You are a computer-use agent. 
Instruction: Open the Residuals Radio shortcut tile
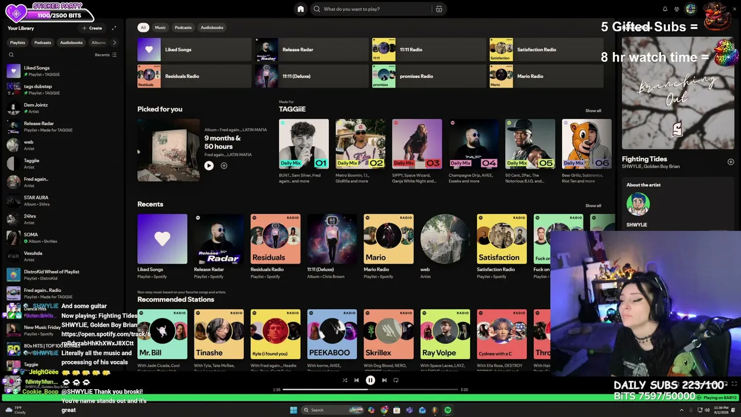click(x=195, y=76)
